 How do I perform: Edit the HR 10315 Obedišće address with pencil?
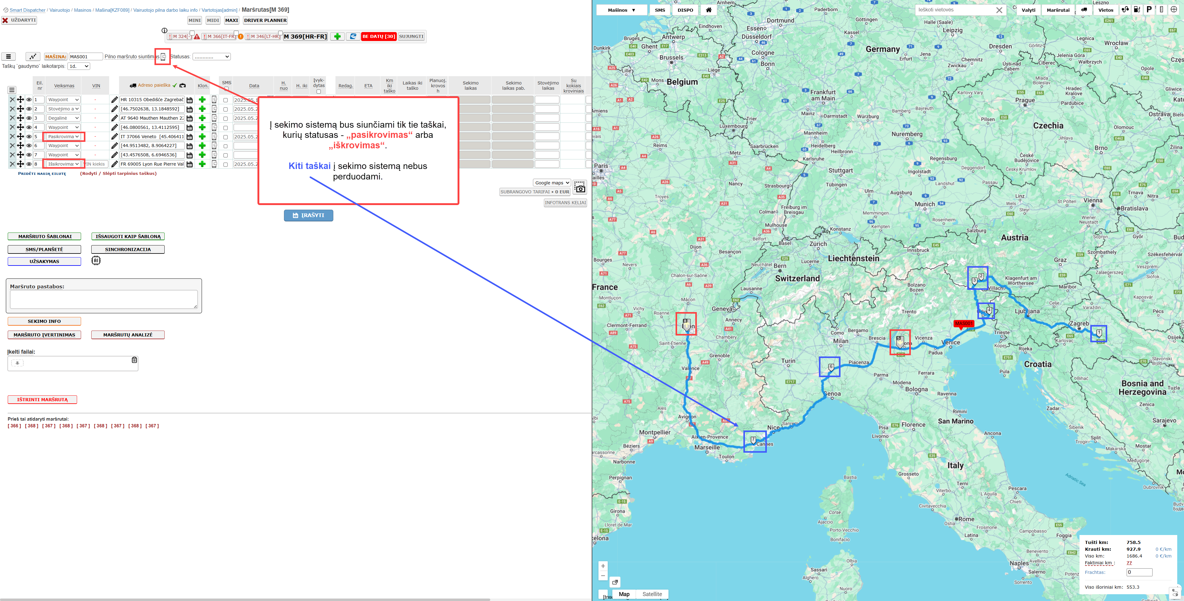click(114, 100)
